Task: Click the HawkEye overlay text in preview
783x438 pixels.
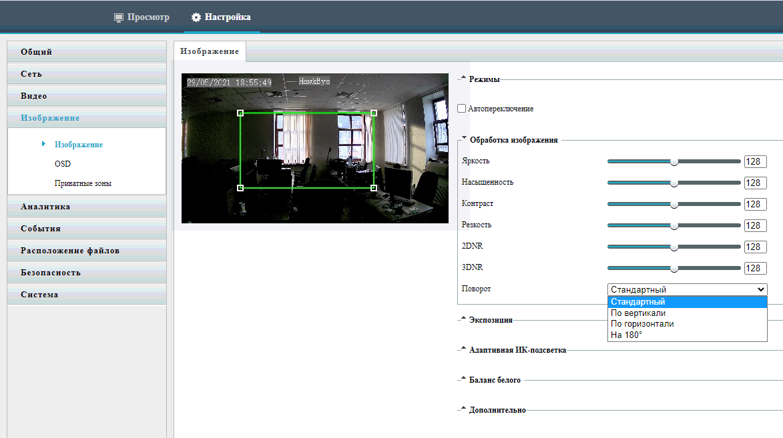Action: (314, 81)
